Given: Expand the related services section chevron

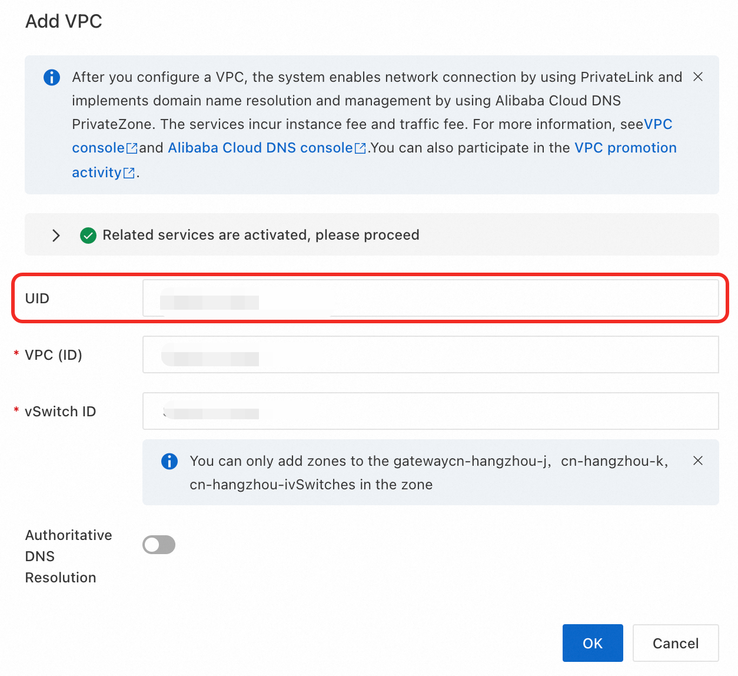Looking at the screenshot, I should [x=56, y=236].
